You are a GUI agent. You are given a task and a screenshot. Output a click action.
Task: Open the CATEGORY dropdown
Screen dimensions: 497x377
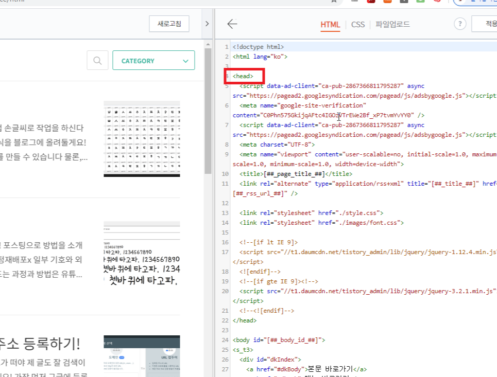[153, 60]
